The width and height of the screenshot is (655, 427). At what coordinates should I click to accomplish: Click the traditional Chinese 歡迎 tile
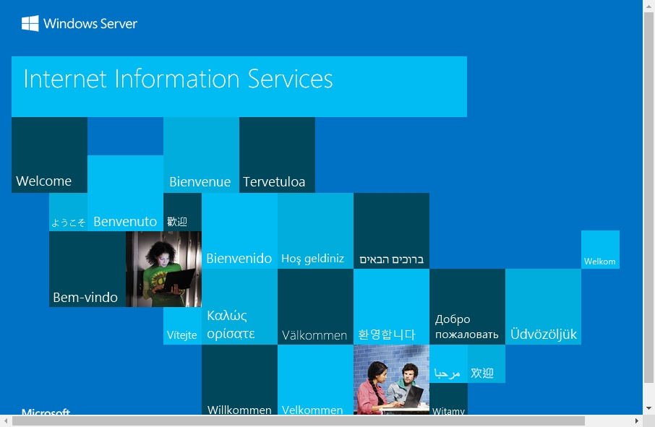point(183,212)
